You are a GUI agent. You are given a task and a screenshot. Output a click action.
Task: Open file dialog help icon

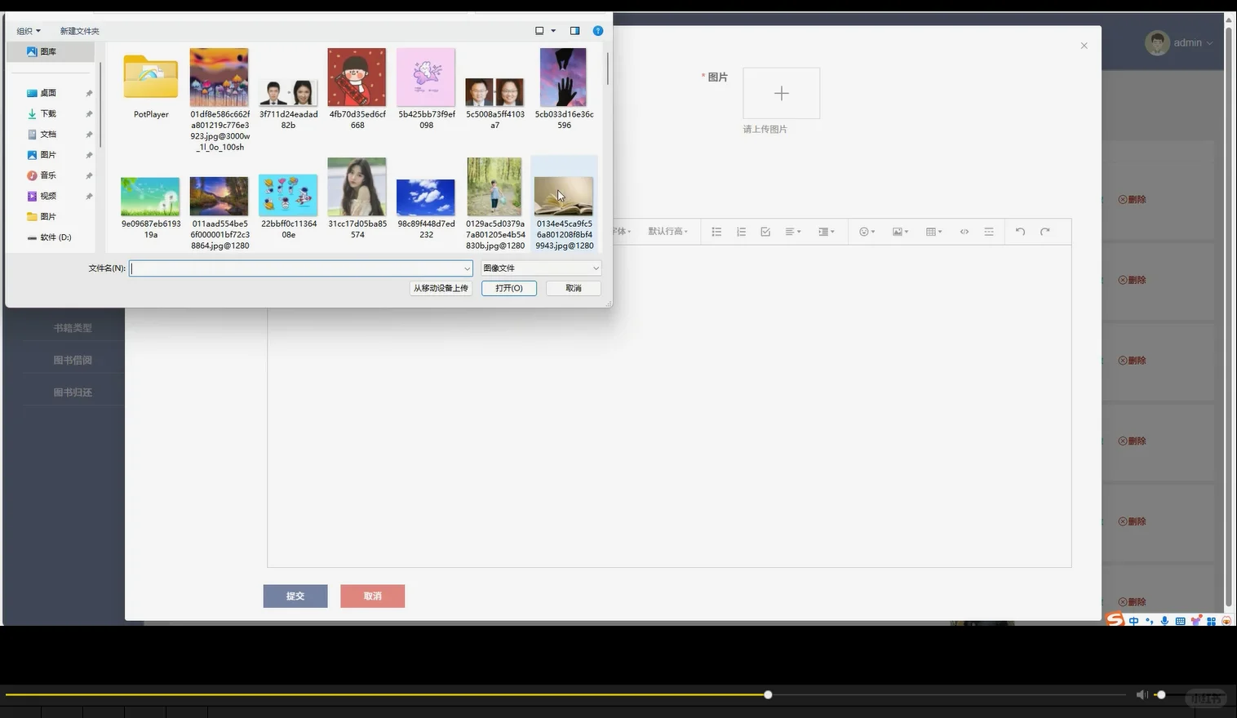tap(598, 31)
